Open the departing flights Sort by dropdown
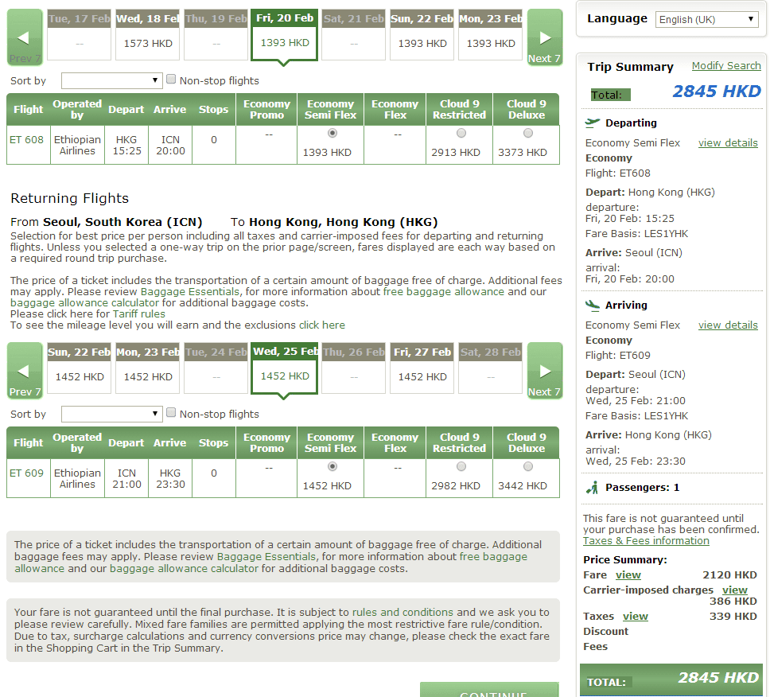The width and height of the screenshot is (770, 697). (x=112, y=80)
